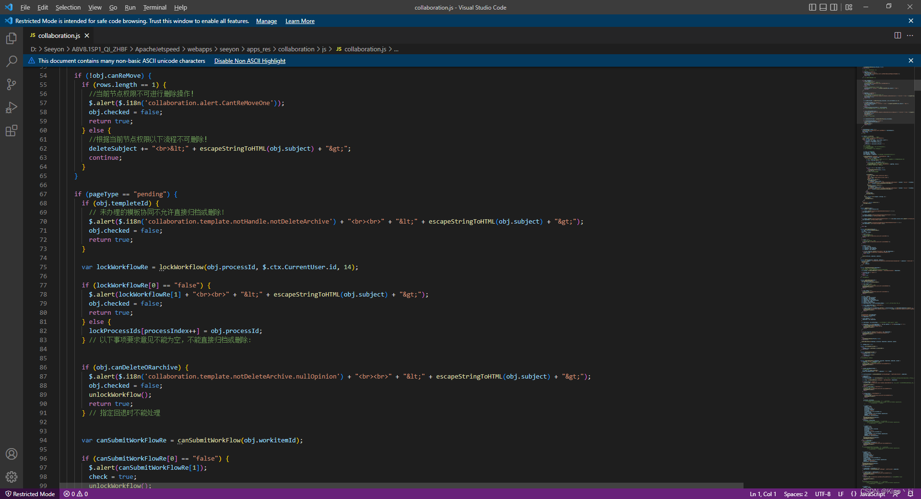Open the File menu
This screenshot has height=499, width=921.
[x=25, y=7]
